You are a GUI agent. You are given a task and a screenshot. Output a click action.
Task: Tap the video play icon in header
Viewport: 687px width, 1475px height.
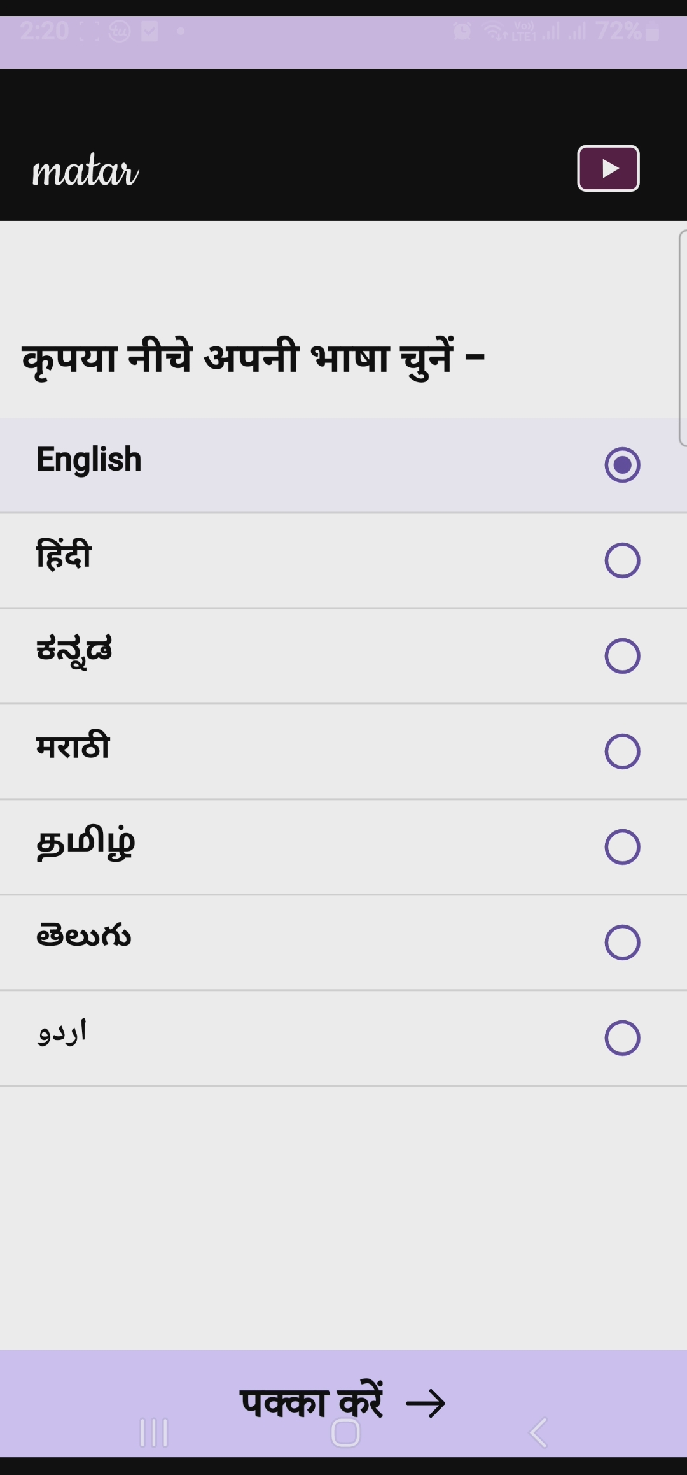pyautogui.click(x=608, y=168)
